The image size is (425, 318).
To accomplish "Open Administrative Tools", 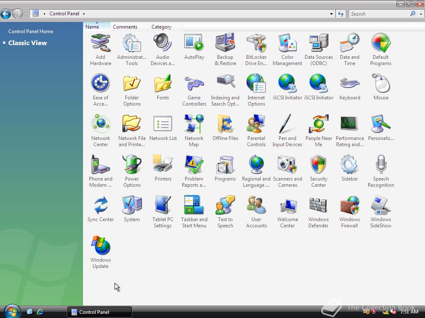I will click(132, 50).
